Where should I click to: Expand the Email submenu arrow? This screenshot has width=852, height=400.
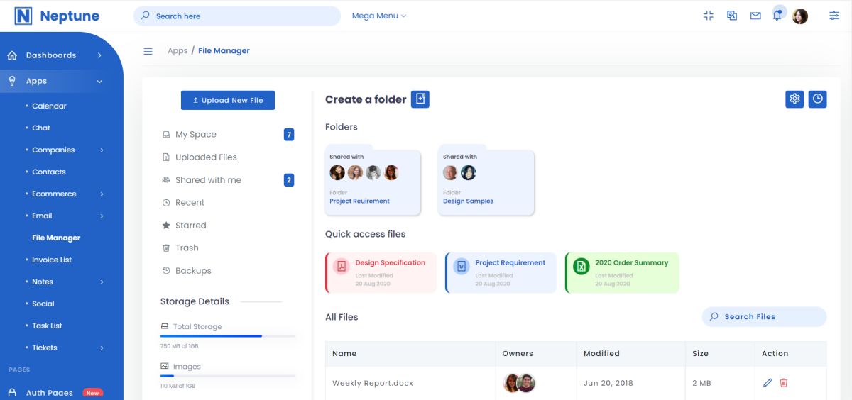coord(102,216)
